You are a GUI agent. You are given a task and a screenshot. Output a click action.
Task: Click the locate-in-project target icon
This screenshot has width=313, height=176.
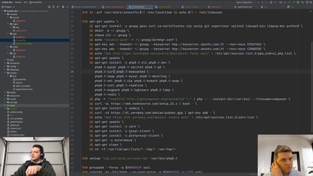[49, 7]
